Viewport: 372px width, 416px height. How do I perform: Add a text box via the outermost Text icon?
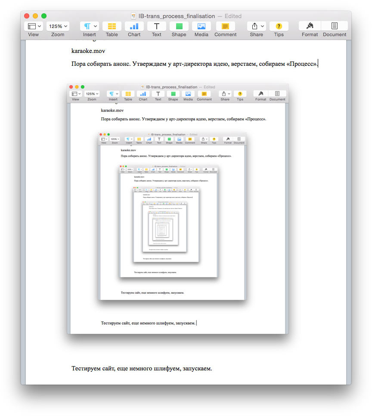[157, 26]
